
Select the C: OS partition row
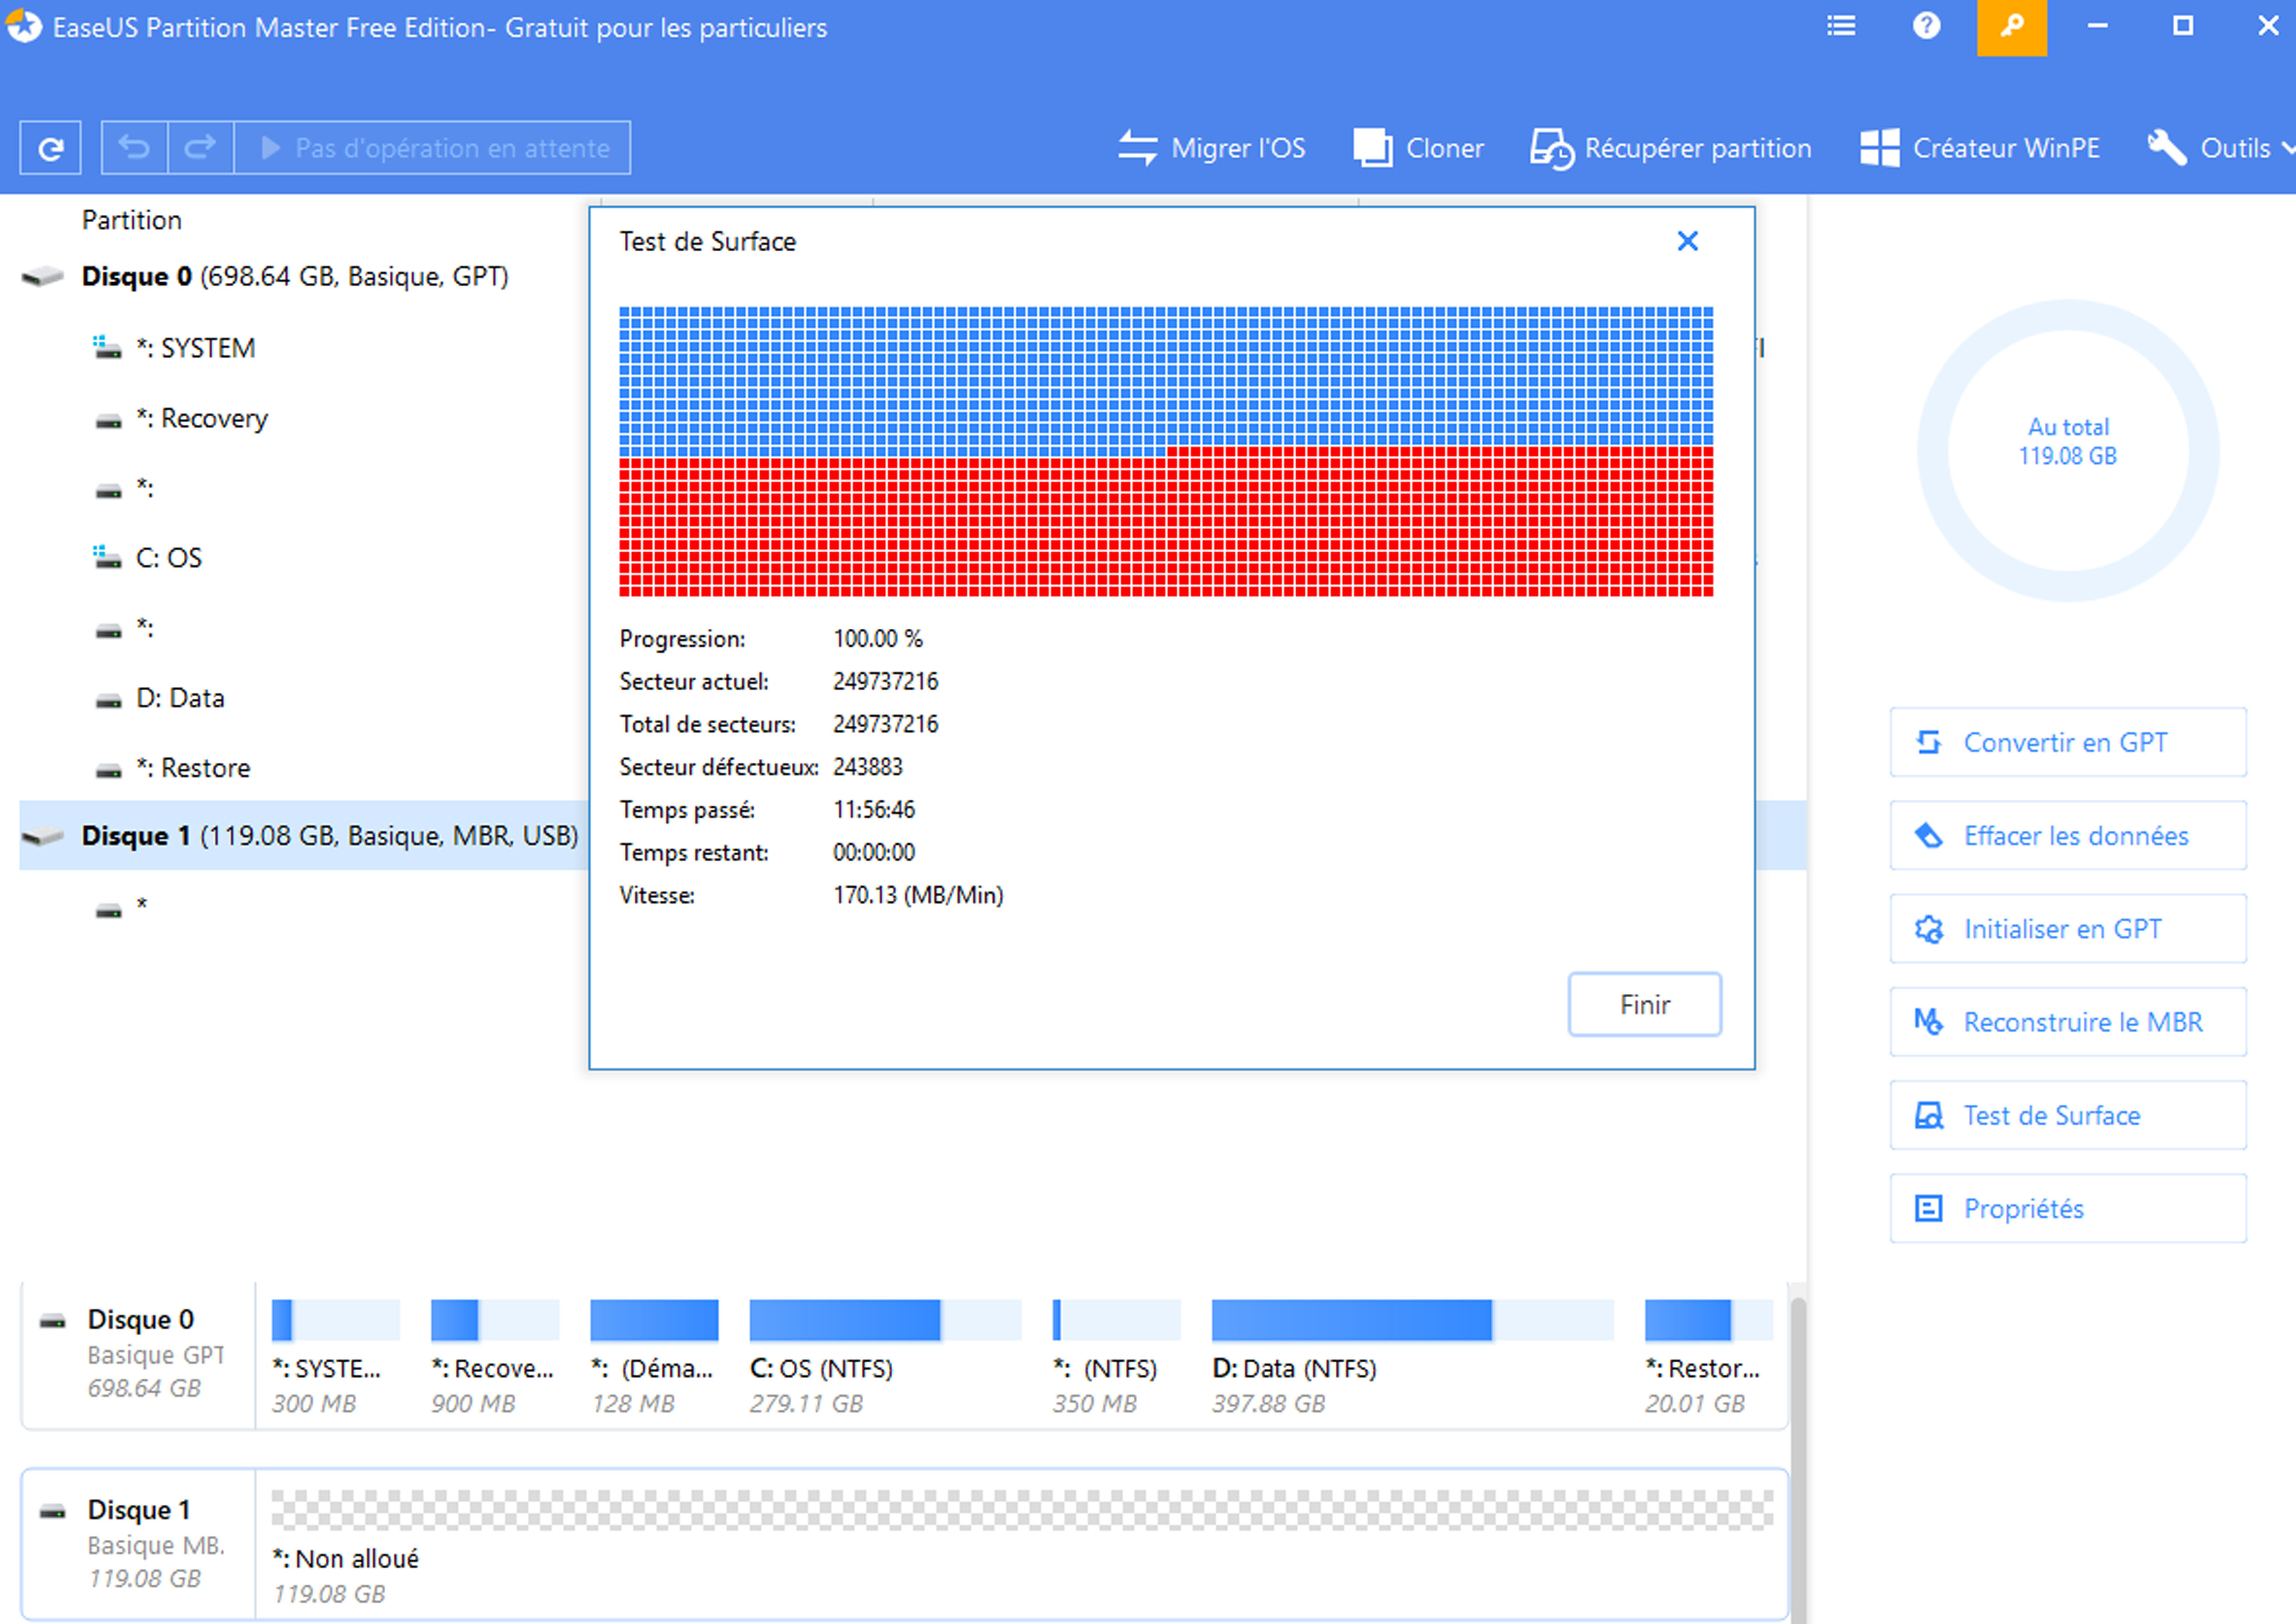click(x=169, y=558)
